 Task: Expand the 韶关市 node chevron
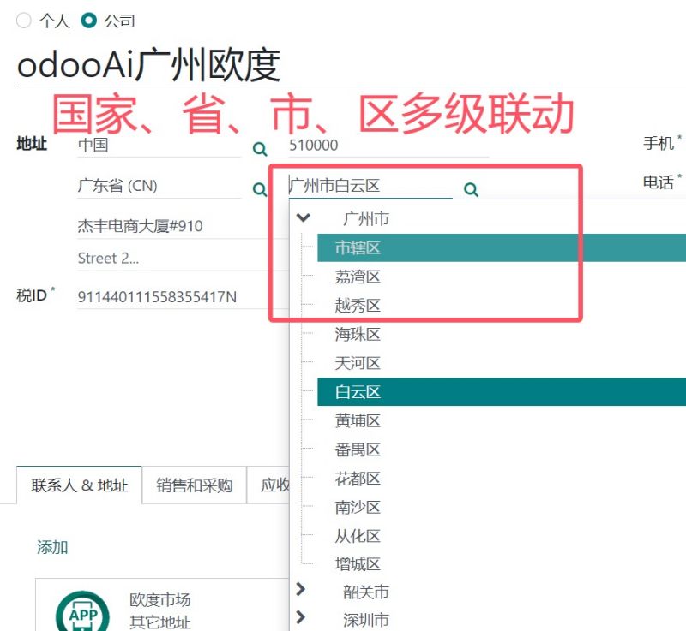tap(301, 589)
